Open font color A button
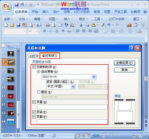Image resolution: width=149 pixels, height=139 pixels. coord(140,31)
